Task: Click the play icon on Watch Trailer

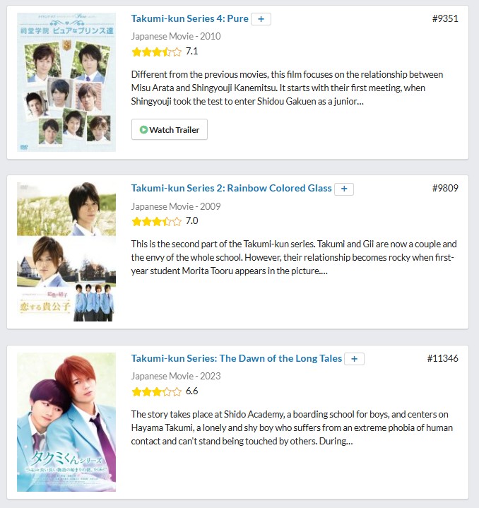Action: (143, 129)
